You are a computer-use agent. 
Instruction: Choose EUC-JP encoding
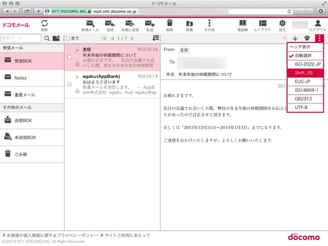coord(305,81)
